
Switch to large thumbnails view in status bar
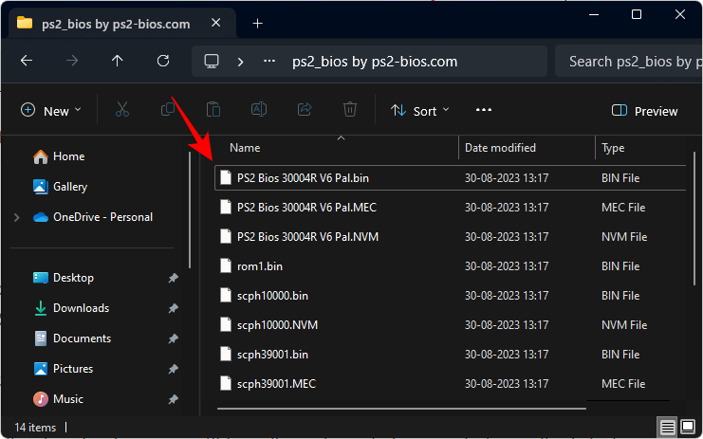(687, 427)
